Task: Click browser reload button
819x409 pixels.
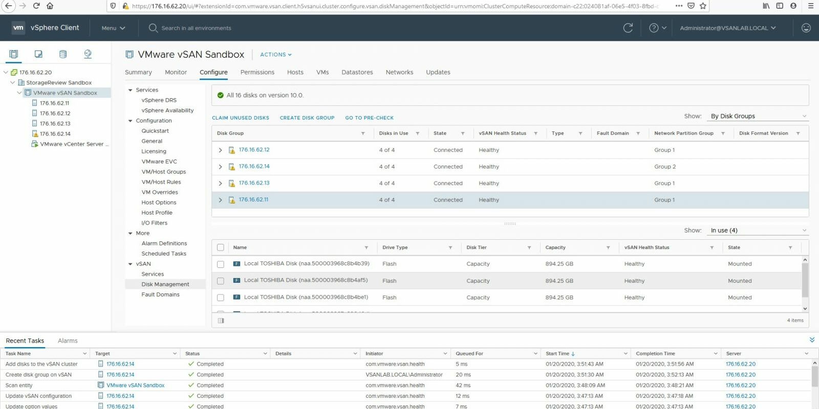Action: point(36,6)
